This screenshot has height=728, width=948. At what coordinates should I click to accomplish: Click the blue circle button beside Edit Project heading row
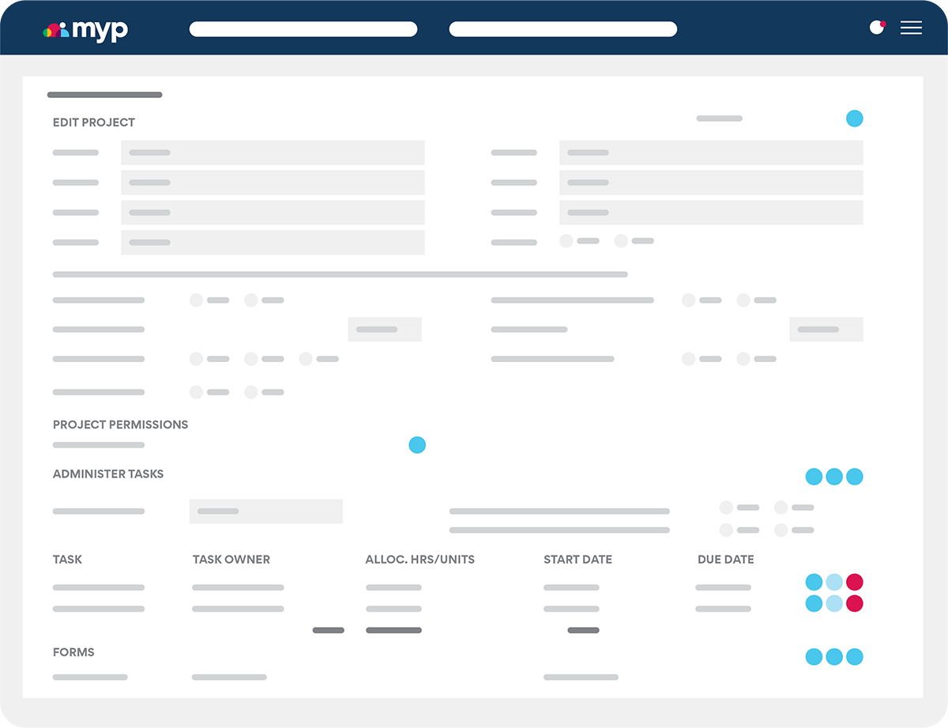pyautogui.click(x=854, y=119)
